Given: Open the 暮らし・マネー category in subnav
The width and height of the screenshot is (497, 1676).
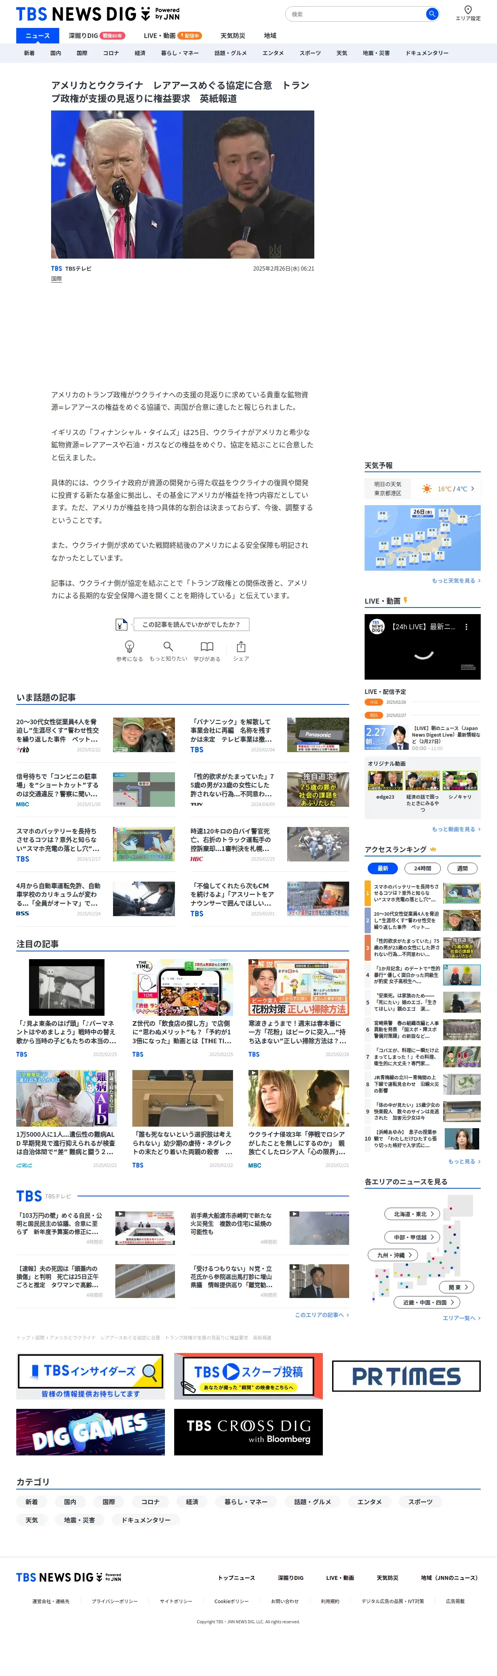Looking at the screenshot, I should [180, 54].
